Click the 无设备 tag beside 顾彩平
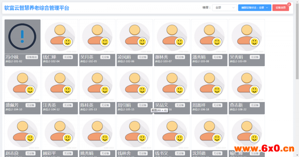299x157 pixels. tap(68, 153)
